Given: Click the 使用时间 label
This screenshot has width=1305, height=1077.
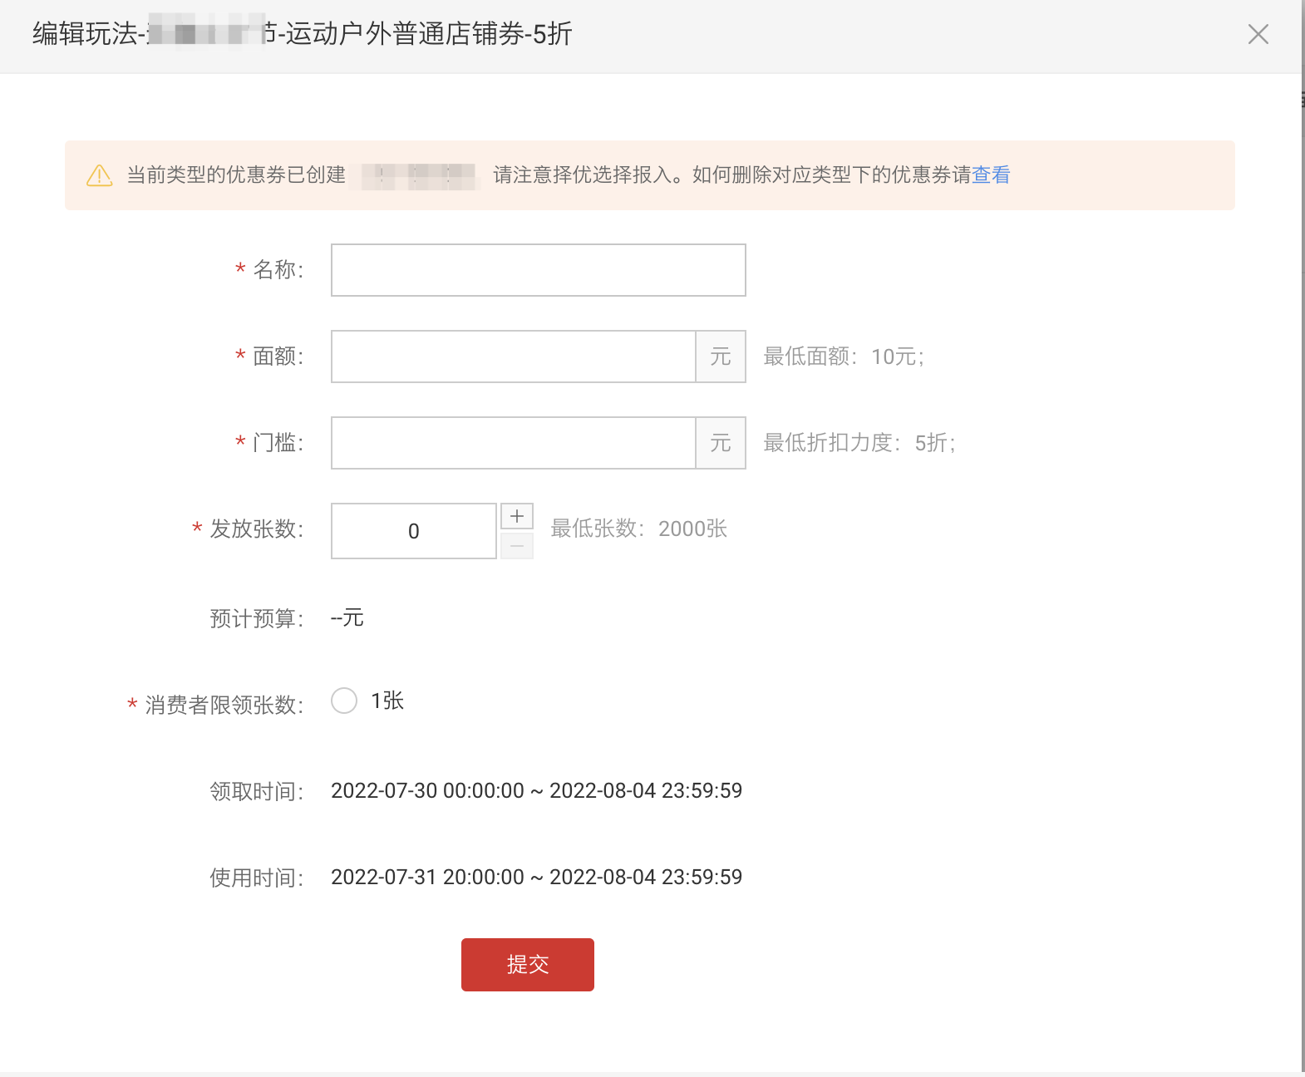Looking at the screenshot, I should [257, 878].
